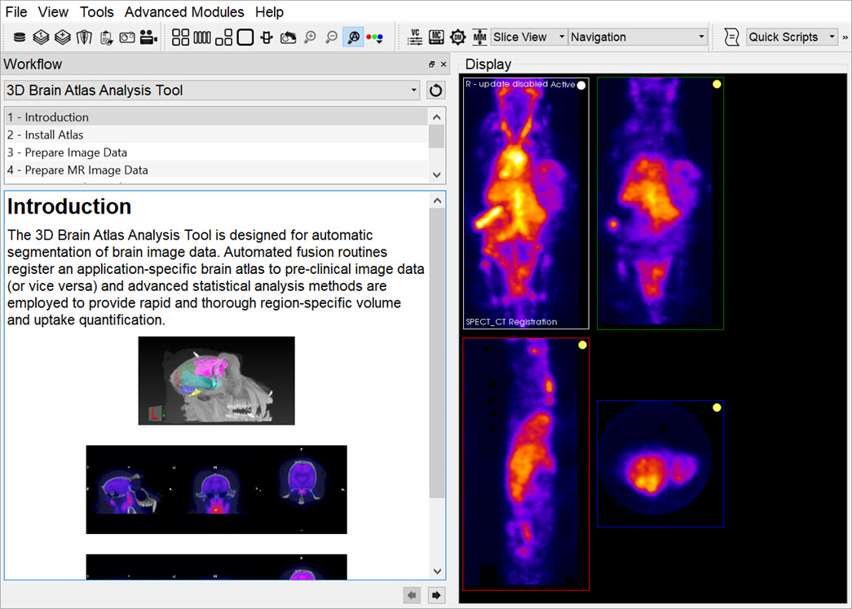Click the zoom in magnifier icon
Screen dimensions: 852x609
point(310,38)
